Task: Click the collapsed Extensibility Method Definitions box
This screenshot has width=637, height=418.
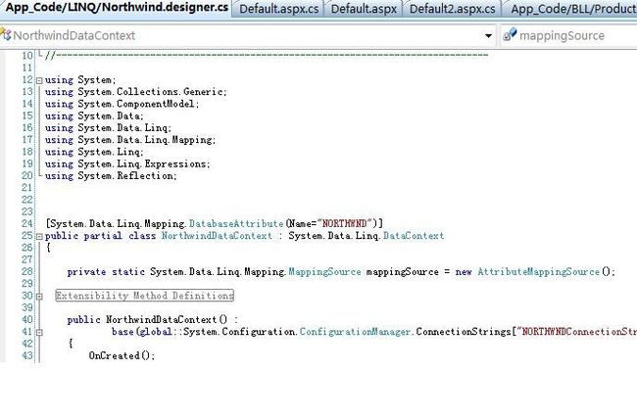Action: click(145, 296)
